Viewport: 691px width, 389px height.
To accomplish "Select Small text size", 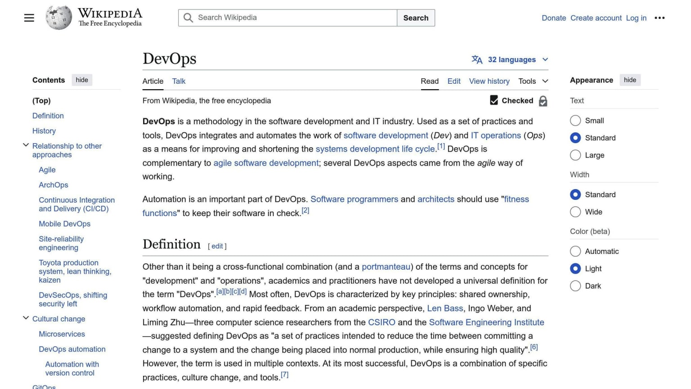I will point(575,121).
